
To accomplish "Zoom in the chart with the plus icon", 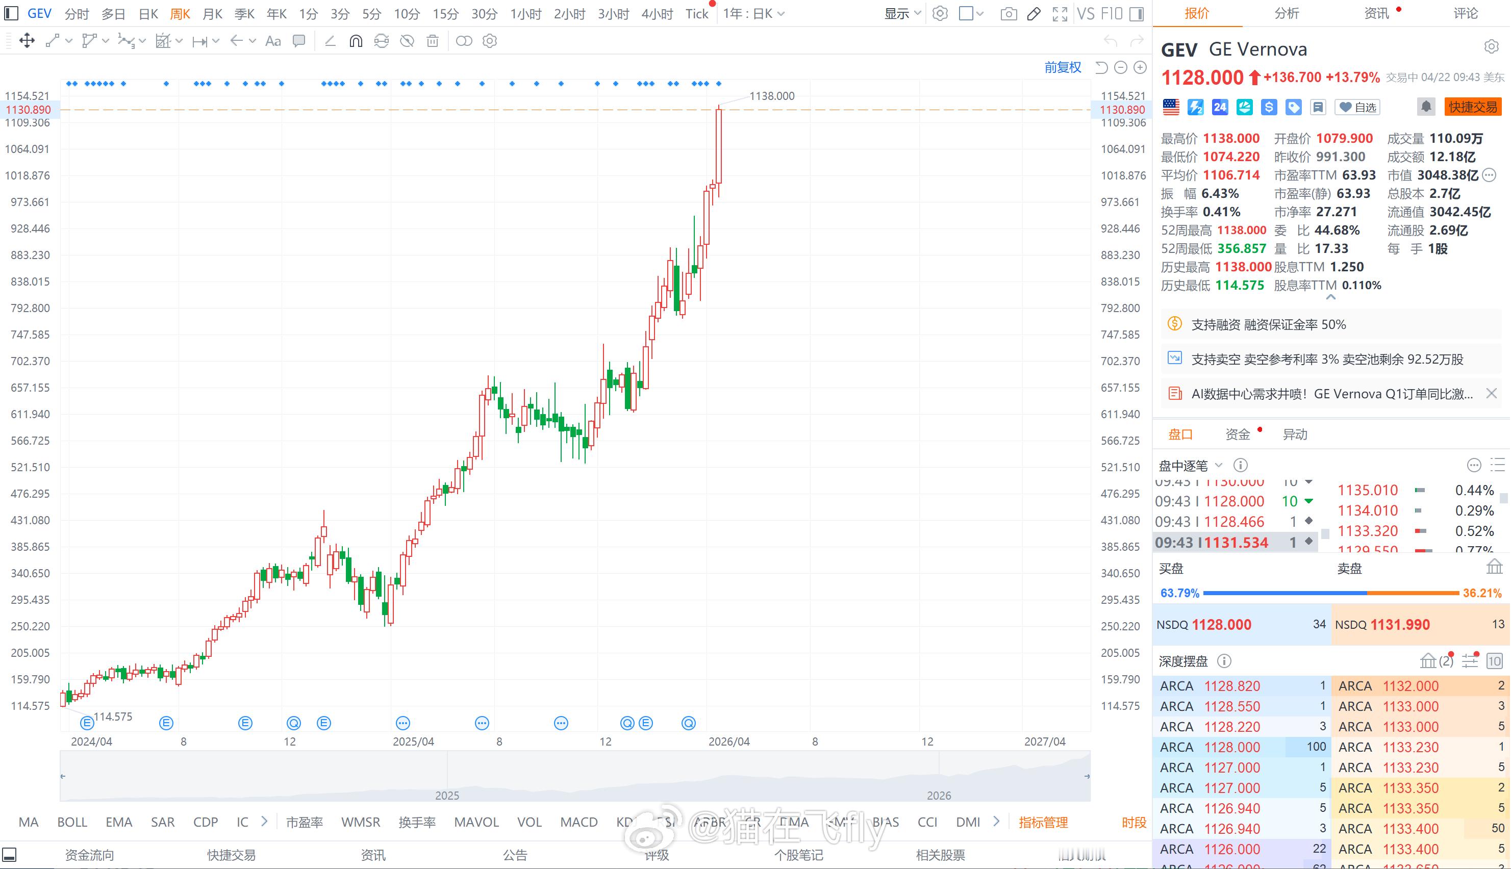I will 1140,67.
